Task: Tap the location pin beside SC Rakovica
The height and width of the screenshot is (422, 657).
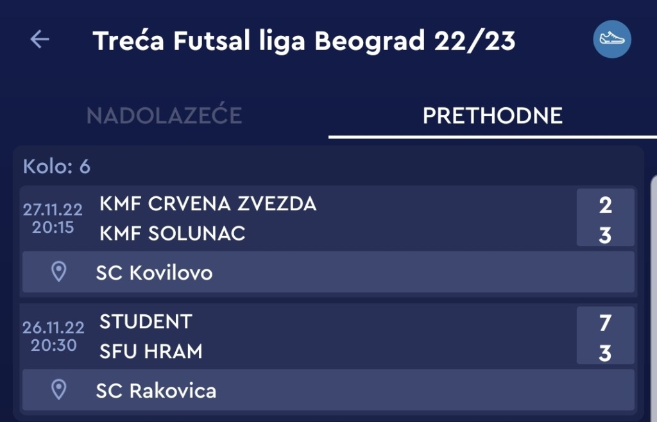Action: tap(59, 389)
